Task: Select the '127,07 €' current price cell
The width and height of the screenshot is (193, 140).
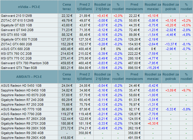Action: (x=67, y=39)
